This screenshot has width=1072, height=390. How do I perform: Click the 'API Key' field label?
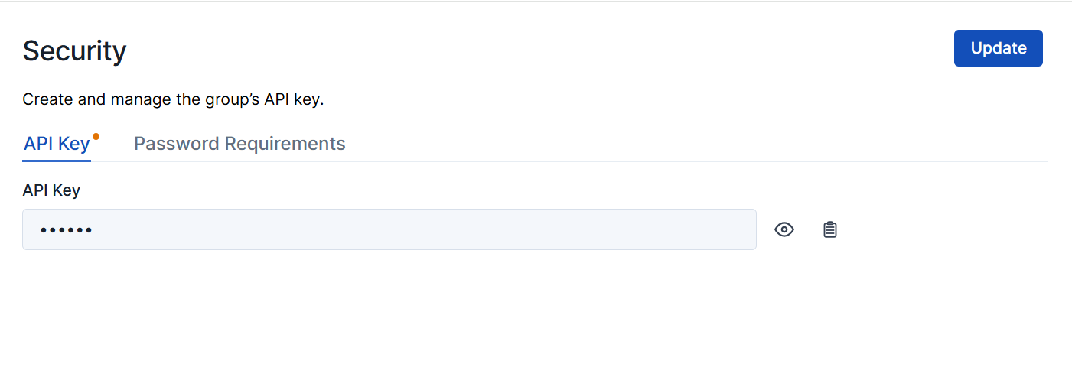pyautogui.click(x=51, y=190)
